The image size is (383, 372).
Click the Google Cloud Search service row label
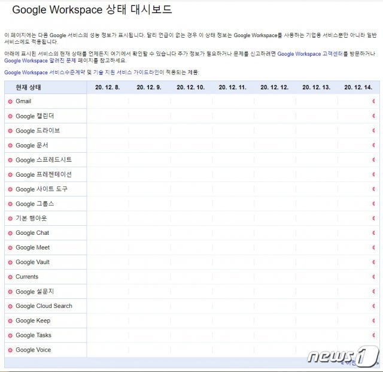tap(44, 306)
